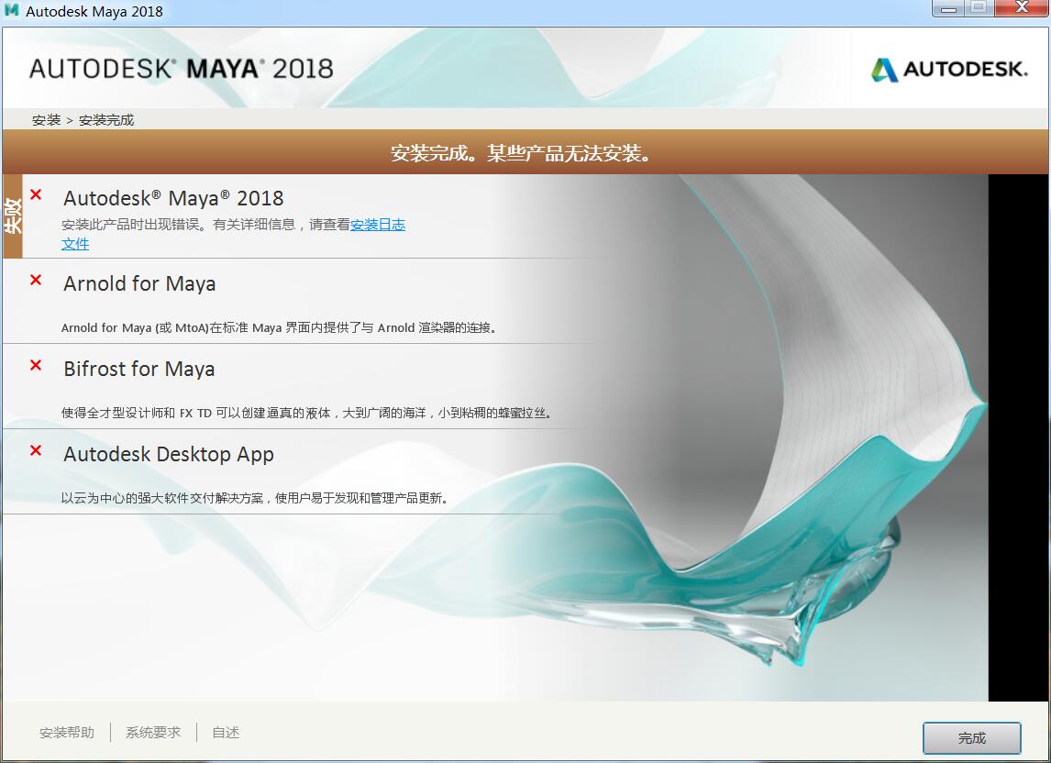Open the 安装日志 log file link
This screenshot has width=1051, height=763.
pyautogui.click(x=377, y=225)
